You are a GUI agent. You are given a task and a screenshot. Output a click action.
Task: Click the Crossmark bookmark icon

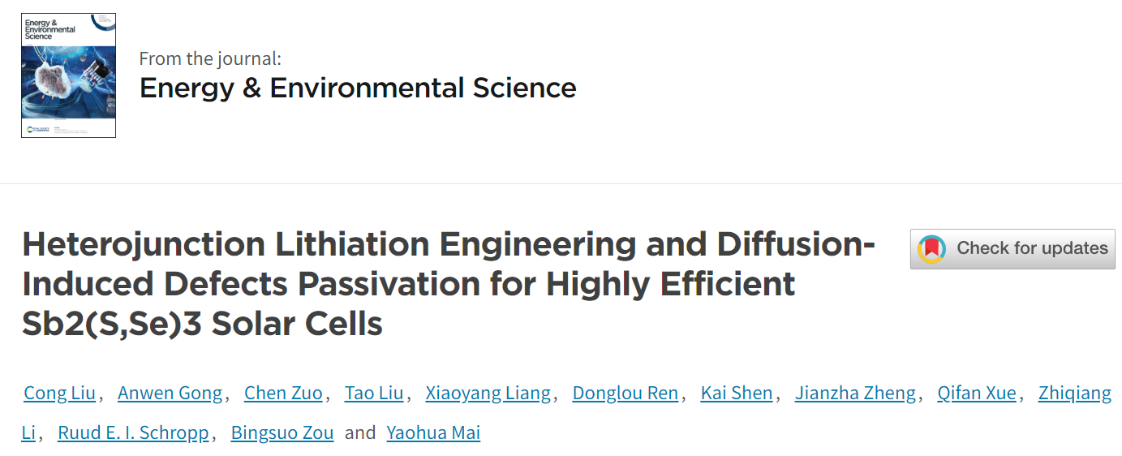932,248
